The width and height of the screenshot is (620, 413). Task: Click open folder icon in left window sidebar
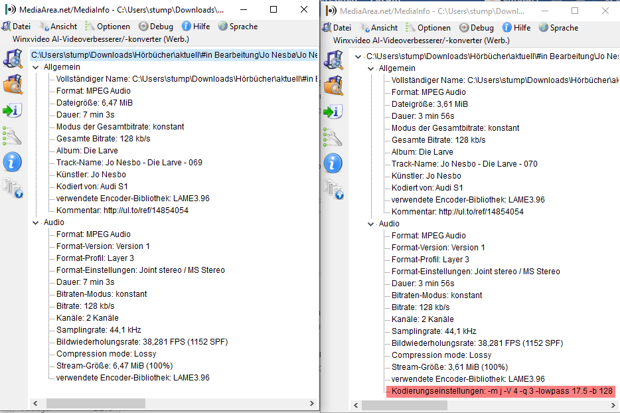13,84
